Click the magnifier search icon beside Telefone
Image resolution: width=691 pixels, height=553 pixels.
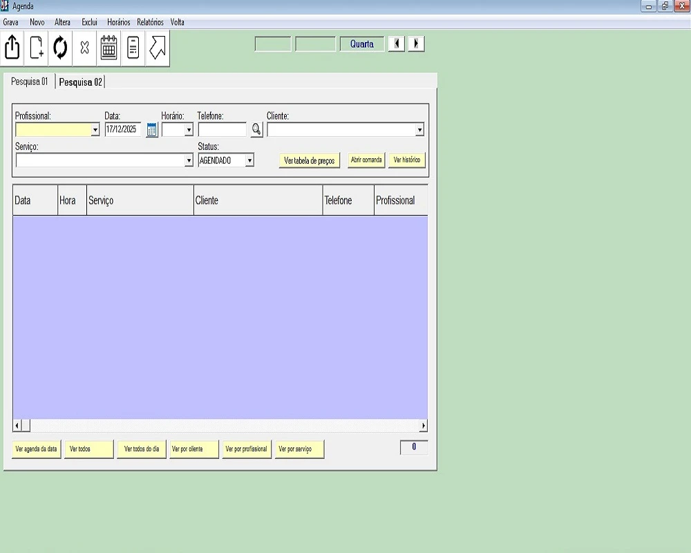256,129
